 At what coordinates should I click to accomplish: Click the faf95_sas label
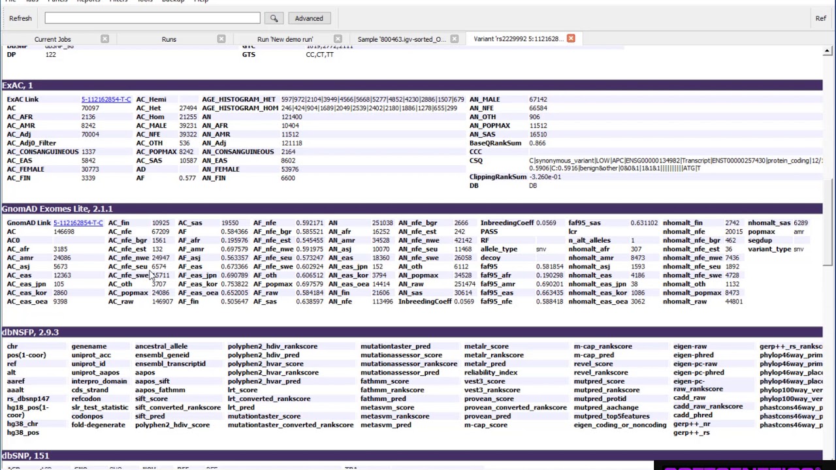click(x=584, y=223)
